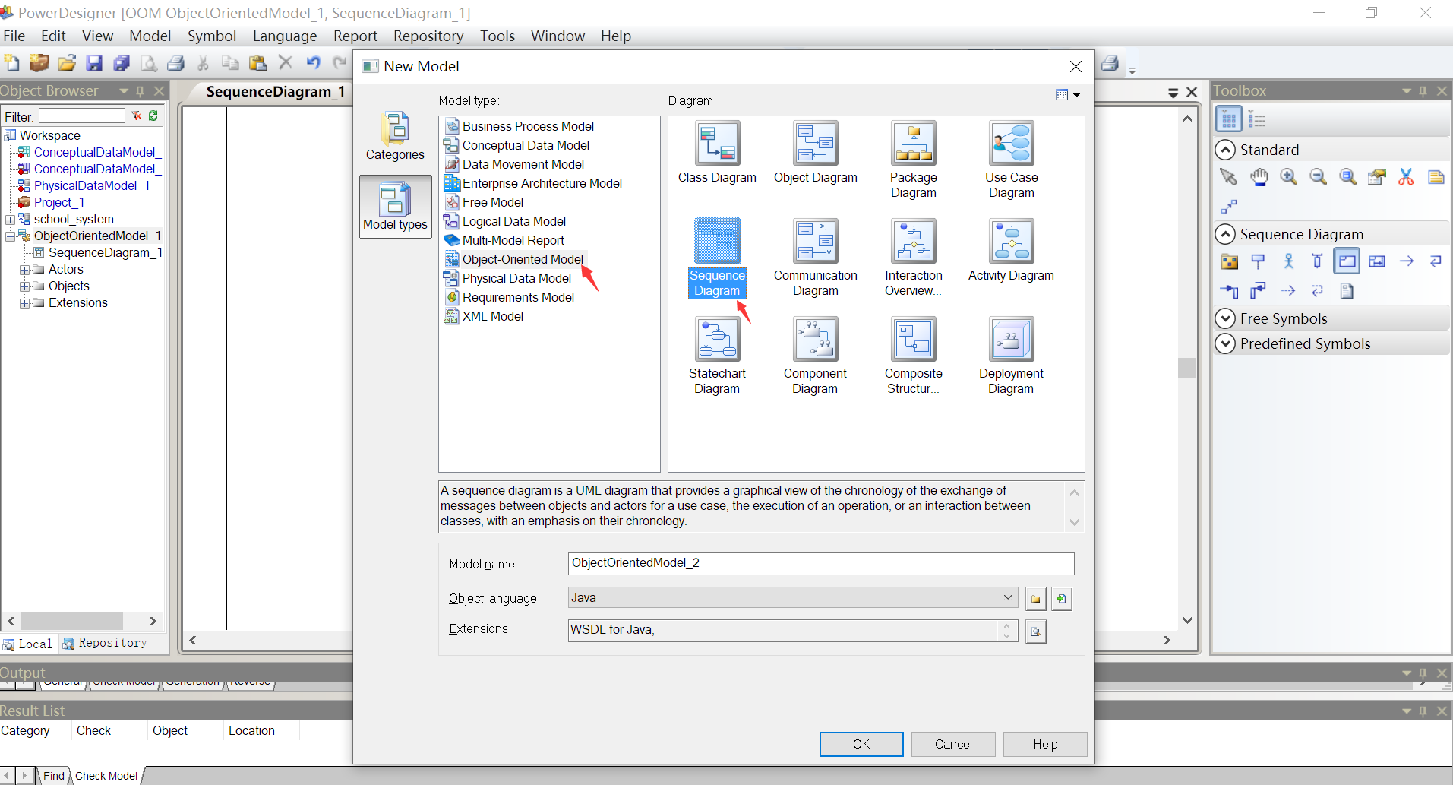Pick the Communication Diagram icon
This screenshot has width=1453, height=785.
(x=815, y=241)
